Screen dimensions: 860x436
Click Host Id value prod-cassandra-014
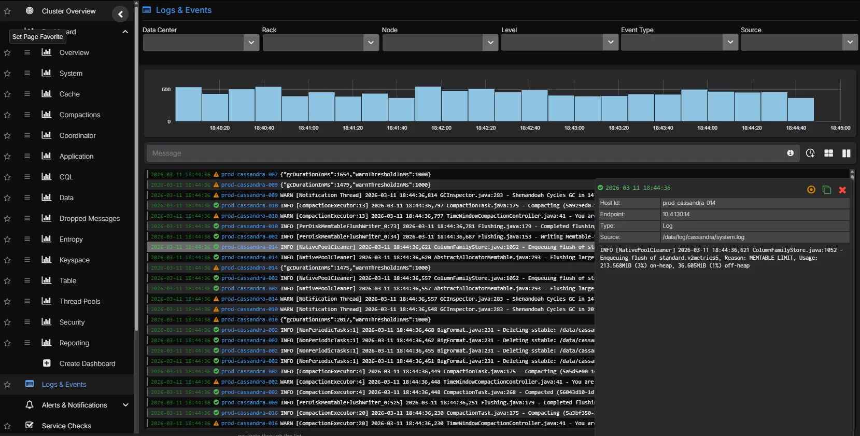pyautogui.click(x=689, y=203)
